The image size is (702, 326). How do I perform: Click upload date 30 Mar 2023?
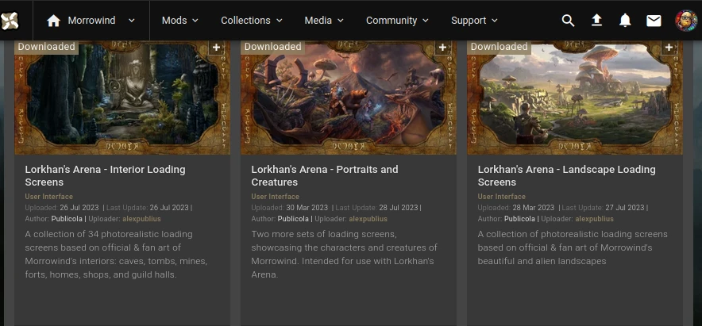307,208
